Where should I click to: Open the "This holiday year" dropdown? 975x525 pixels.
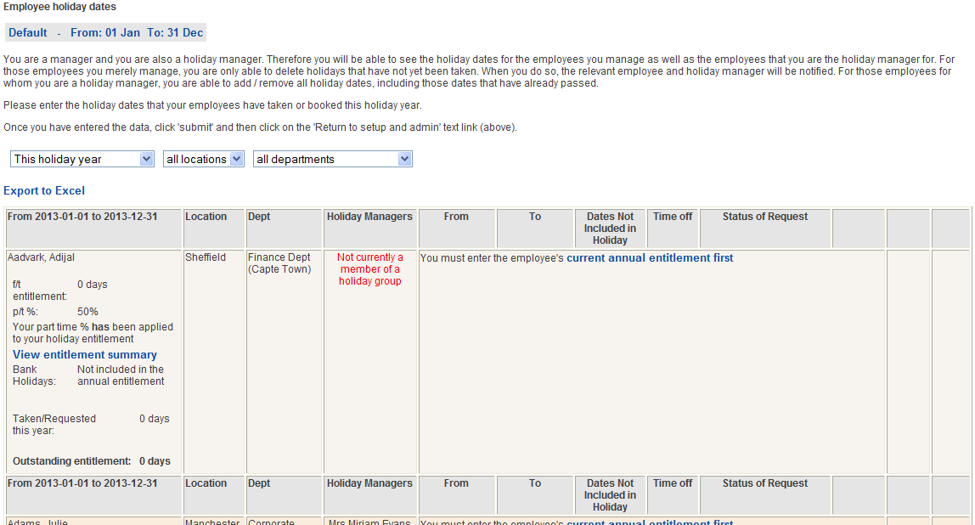(82, 159)
